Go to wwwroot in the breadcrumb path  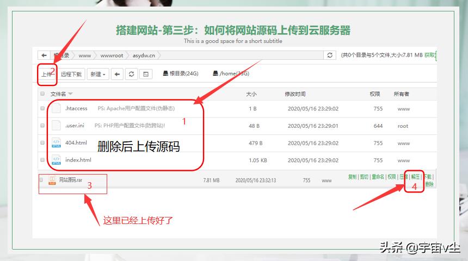[112, 55]
